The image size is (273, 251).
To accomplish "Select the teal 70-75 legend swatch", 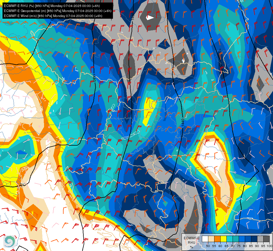I will 236,239.
